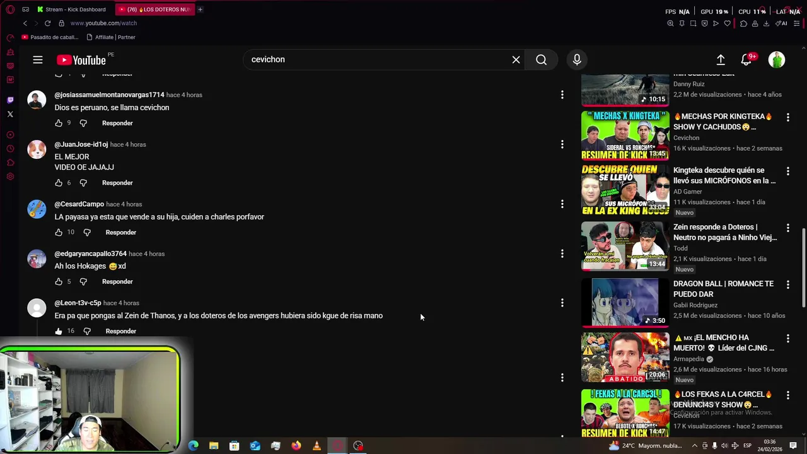
Task: Open browser downloads icon
Action: pyautogui.click(x=766, y=23)
